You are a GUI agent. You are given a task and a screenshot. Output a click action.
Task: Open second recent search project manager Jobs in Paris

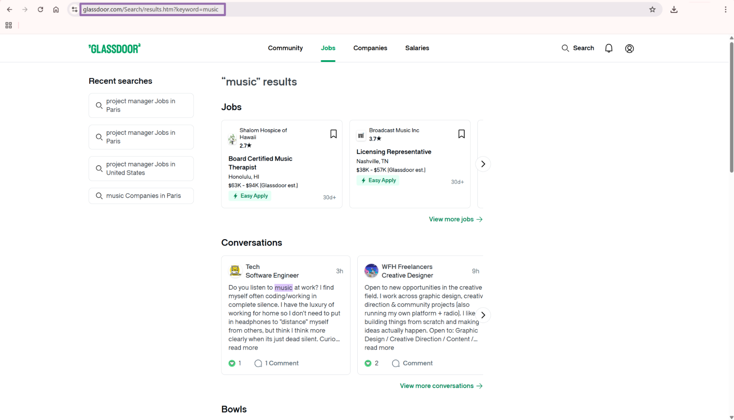pos(141,137)
